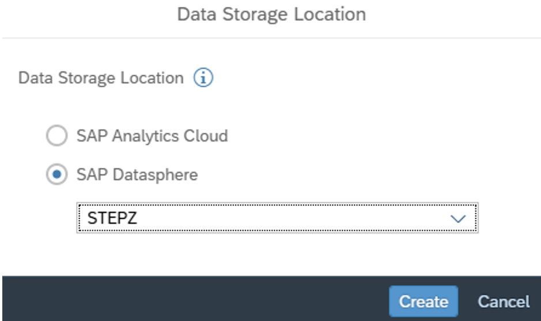541x321 pixels.
Task: Click the word Cloud in the first option
Action: point(205,136)
